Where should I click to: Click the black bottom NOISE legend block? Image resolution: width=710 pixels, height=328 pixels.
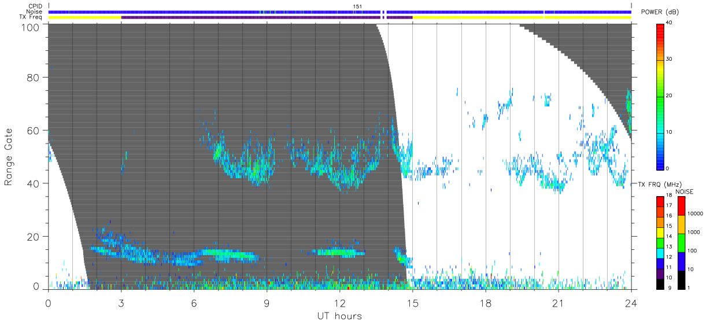click(x=681, y=280)
